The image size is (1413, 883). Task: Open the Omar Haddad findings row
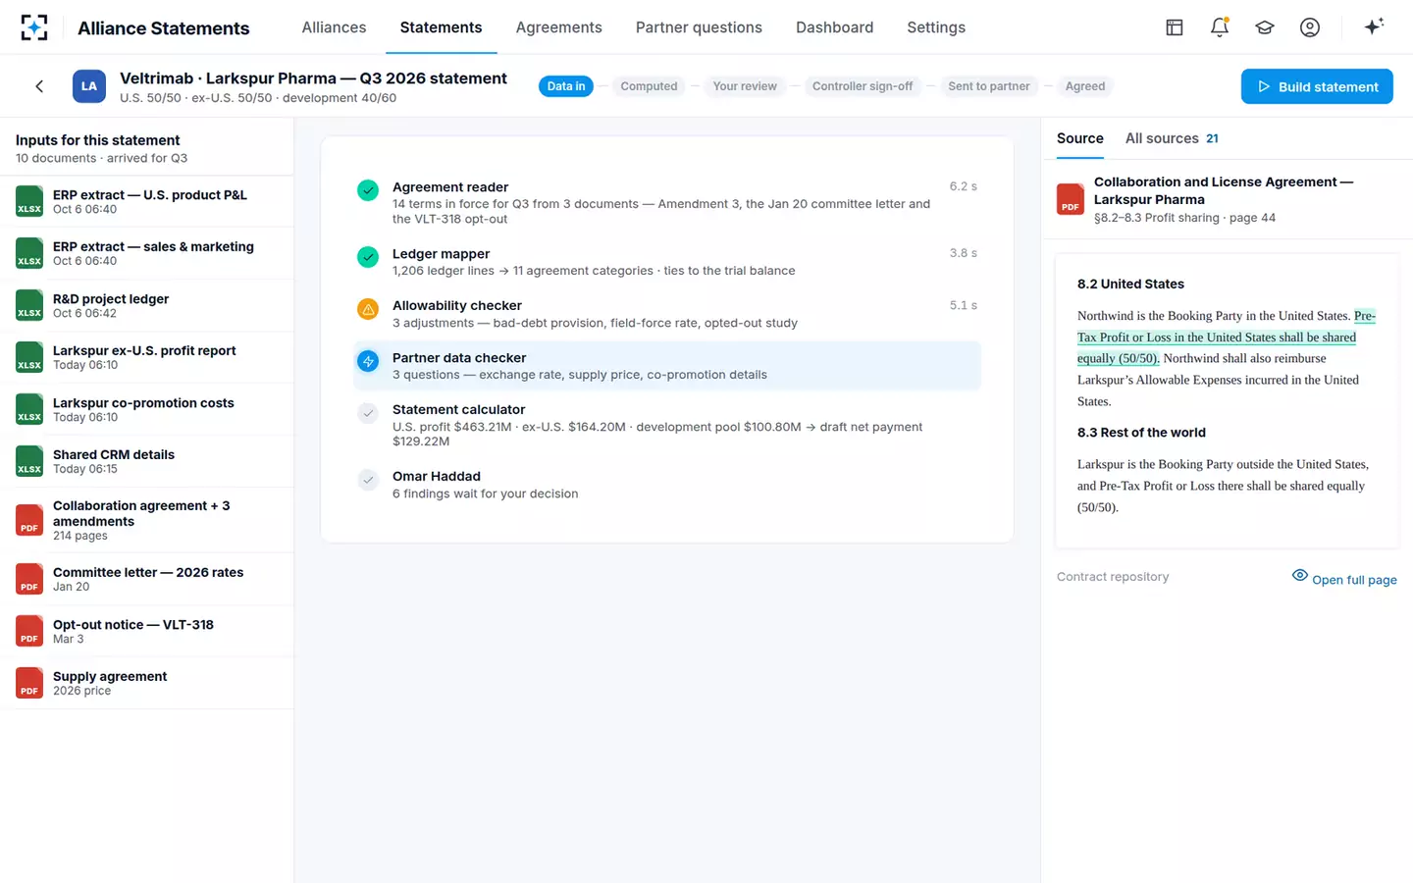[667, 485]
